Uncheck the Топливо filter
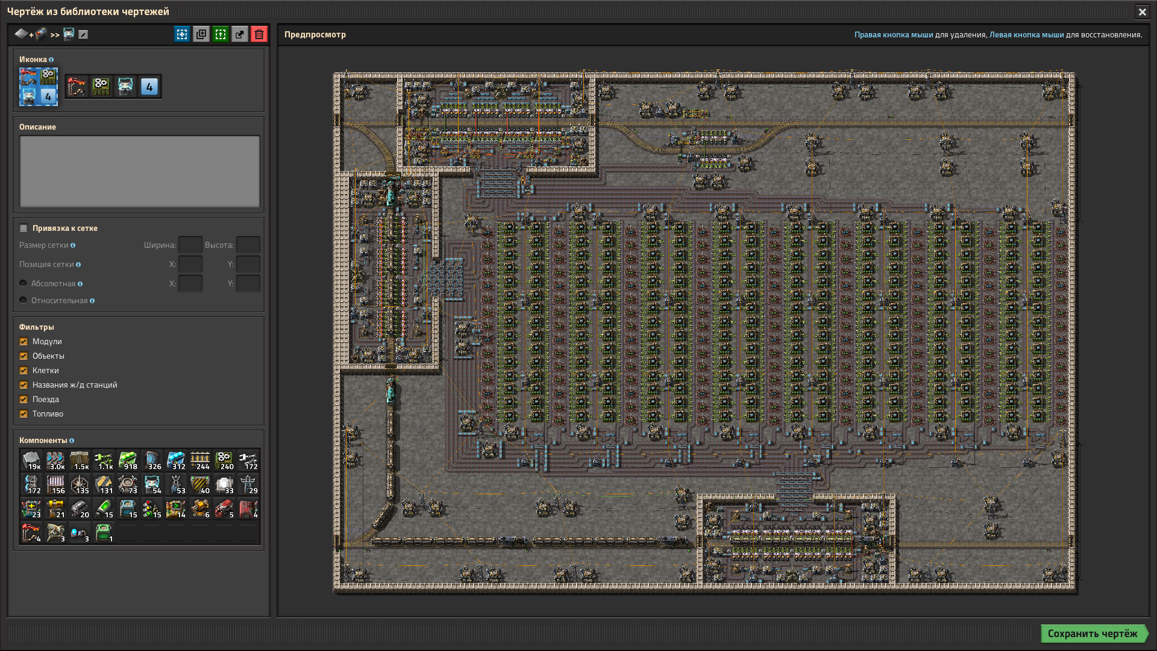 point(24,414)
